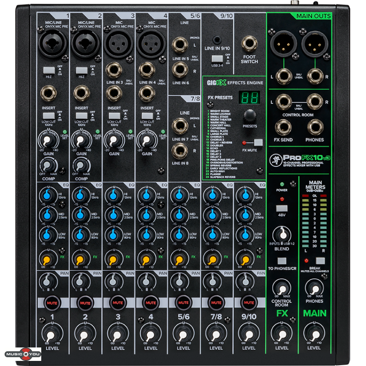Click the PHONES output jack
The height and width of the screenshot is (366, 366).
point(315,127)
